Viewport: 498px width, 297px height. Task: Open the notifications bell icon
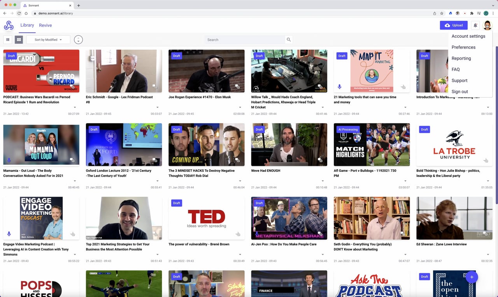pyautogui.click(x=475, y=25)
